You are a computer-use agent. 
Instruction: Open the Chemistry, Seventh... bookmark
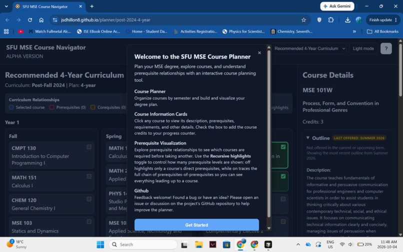(291, 31)
